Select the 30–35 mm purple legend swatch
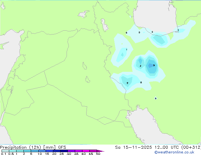The height and width of the screenshot is (155, 201). 71,151
